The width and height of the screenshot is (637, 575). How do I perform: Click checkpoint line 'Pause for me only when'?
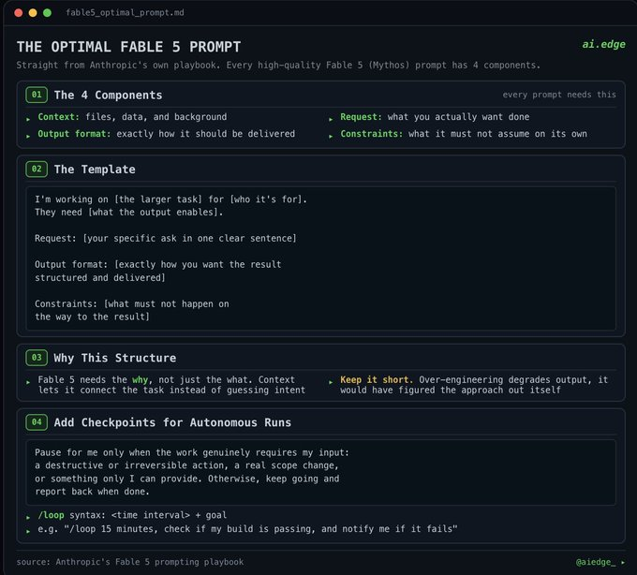click(x=192, y=452)
